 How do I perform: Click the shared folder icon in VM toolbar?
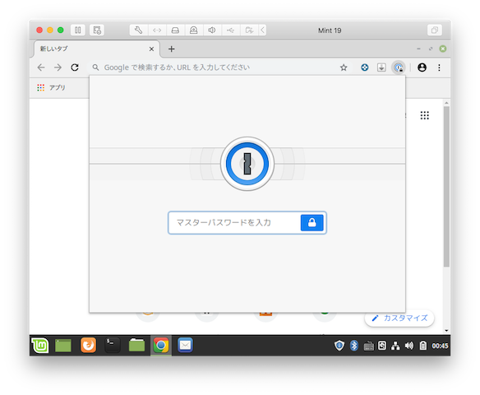(249, 30)
